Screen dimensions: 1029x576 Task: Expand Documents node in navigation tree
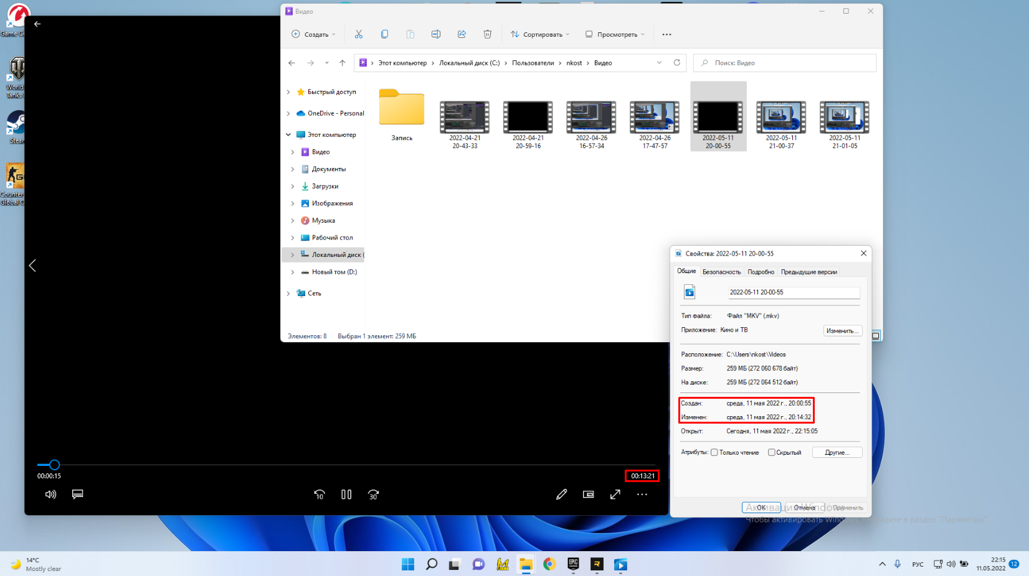(293, 169)
